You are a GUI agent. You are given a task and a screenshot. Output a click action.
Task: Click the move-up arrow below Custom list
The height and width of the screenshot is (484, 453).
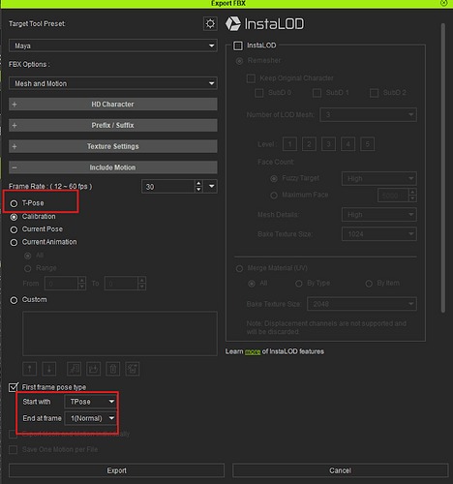point(30,369)
